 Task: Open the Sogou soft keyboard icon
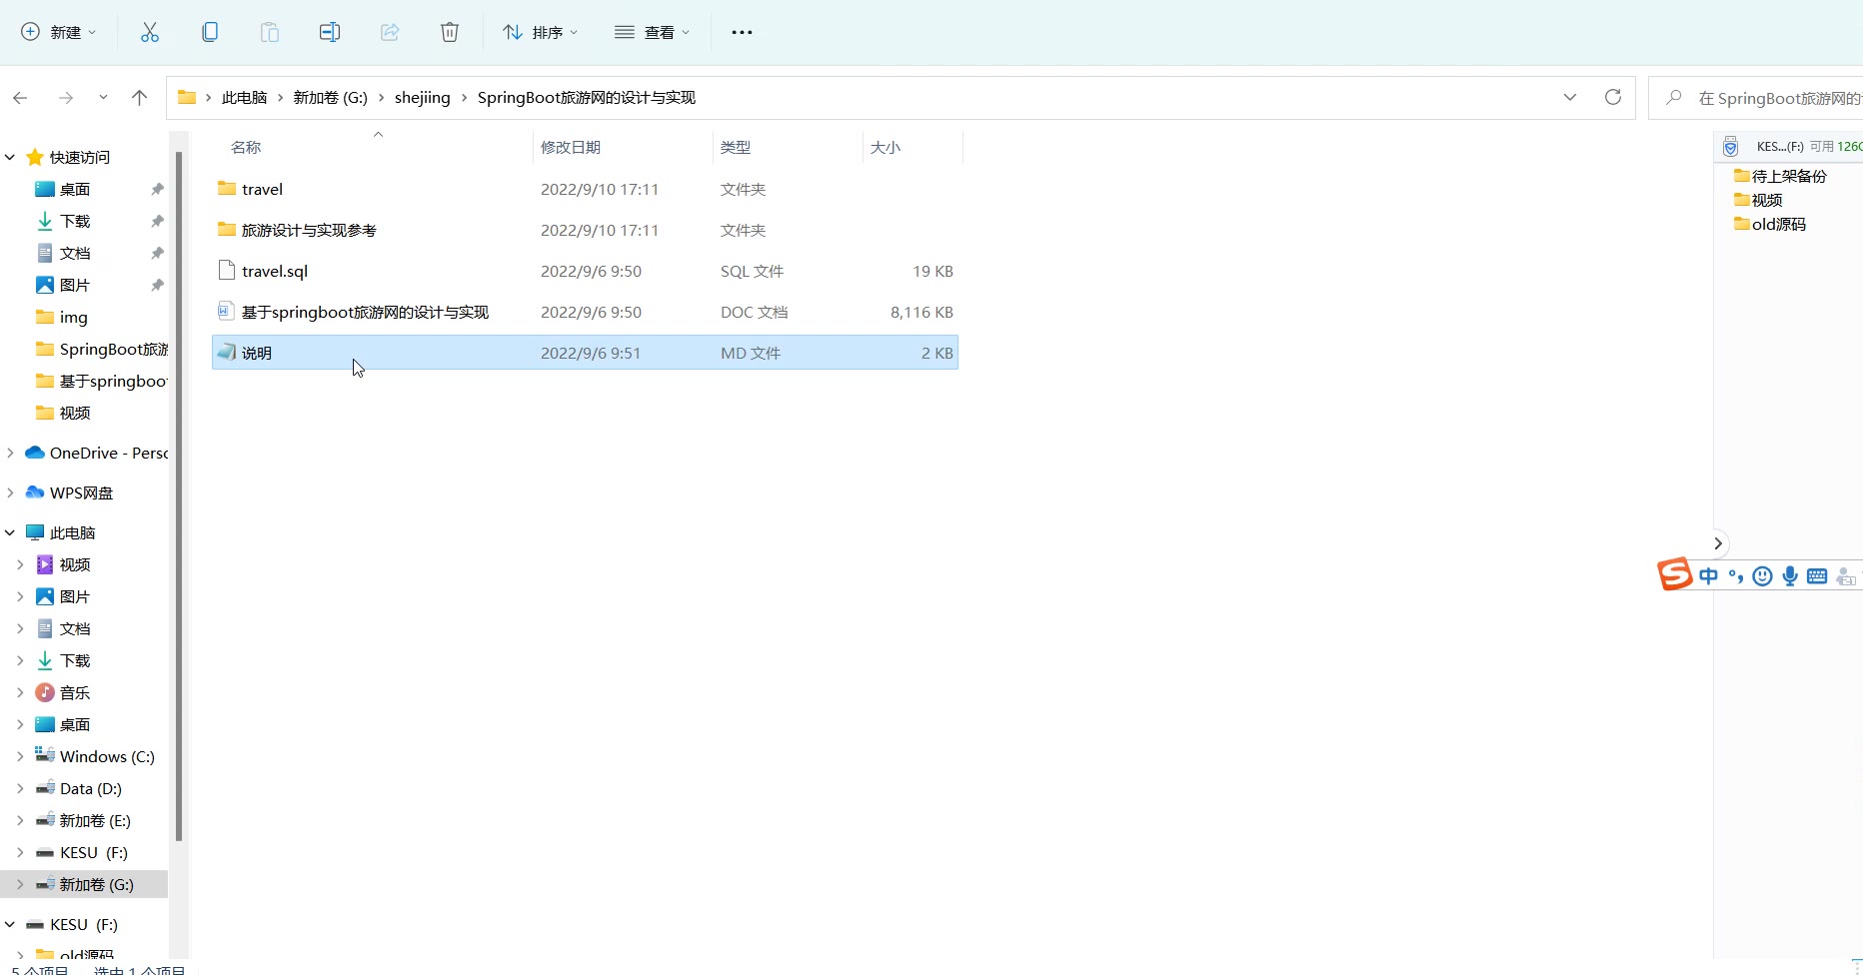1817,575
